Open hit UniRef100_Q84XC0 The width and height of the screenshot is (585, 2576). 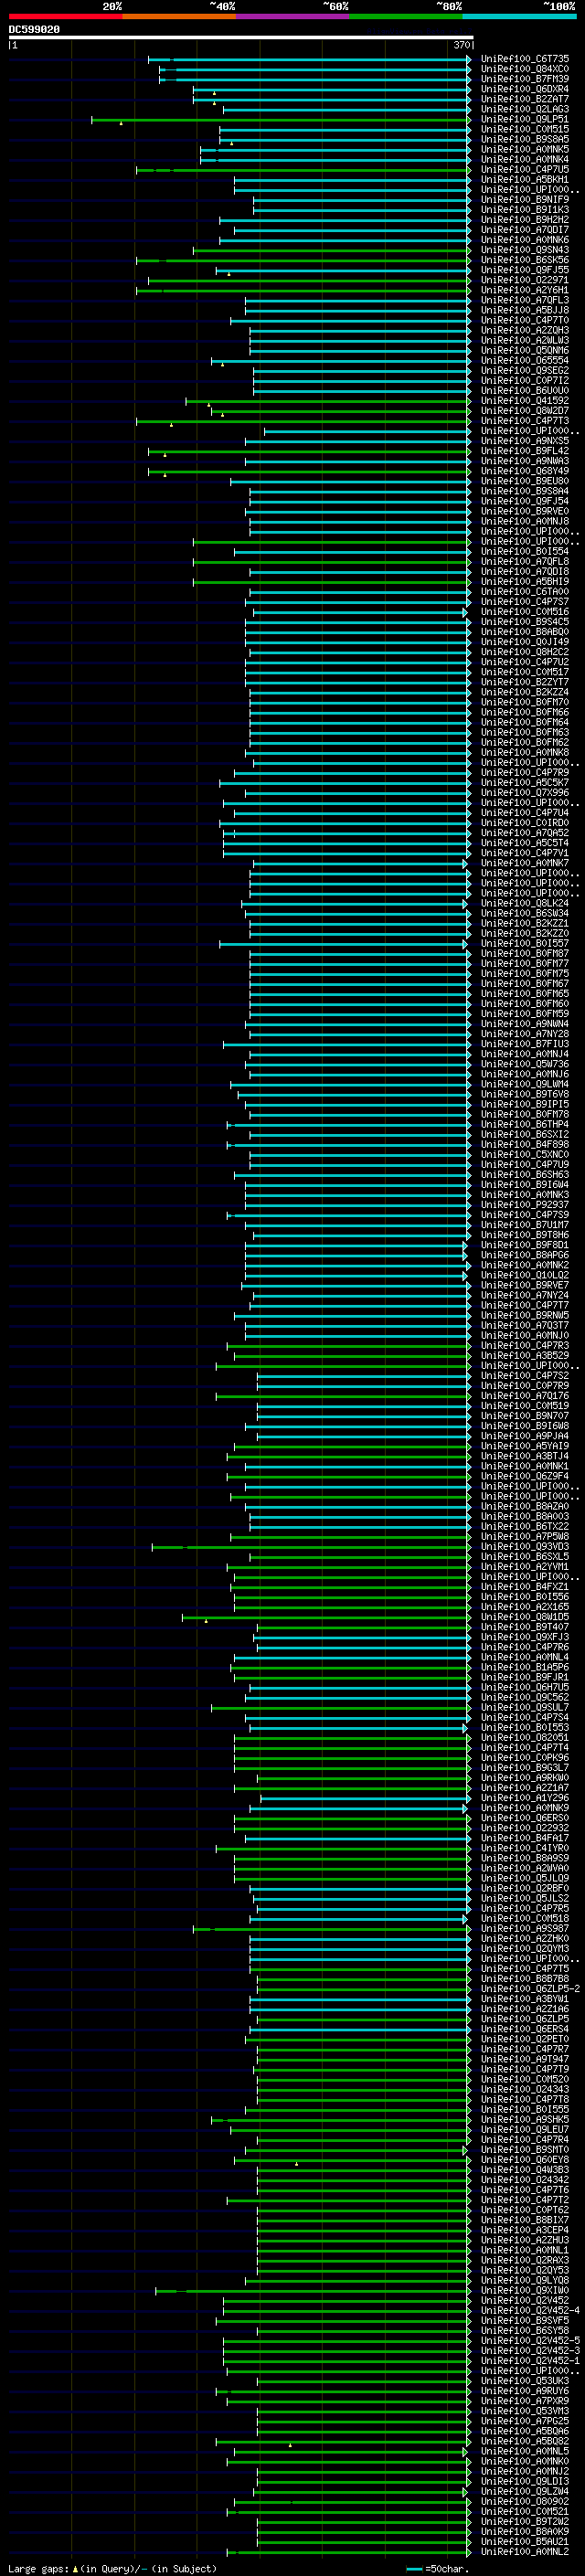coord(524,69)
